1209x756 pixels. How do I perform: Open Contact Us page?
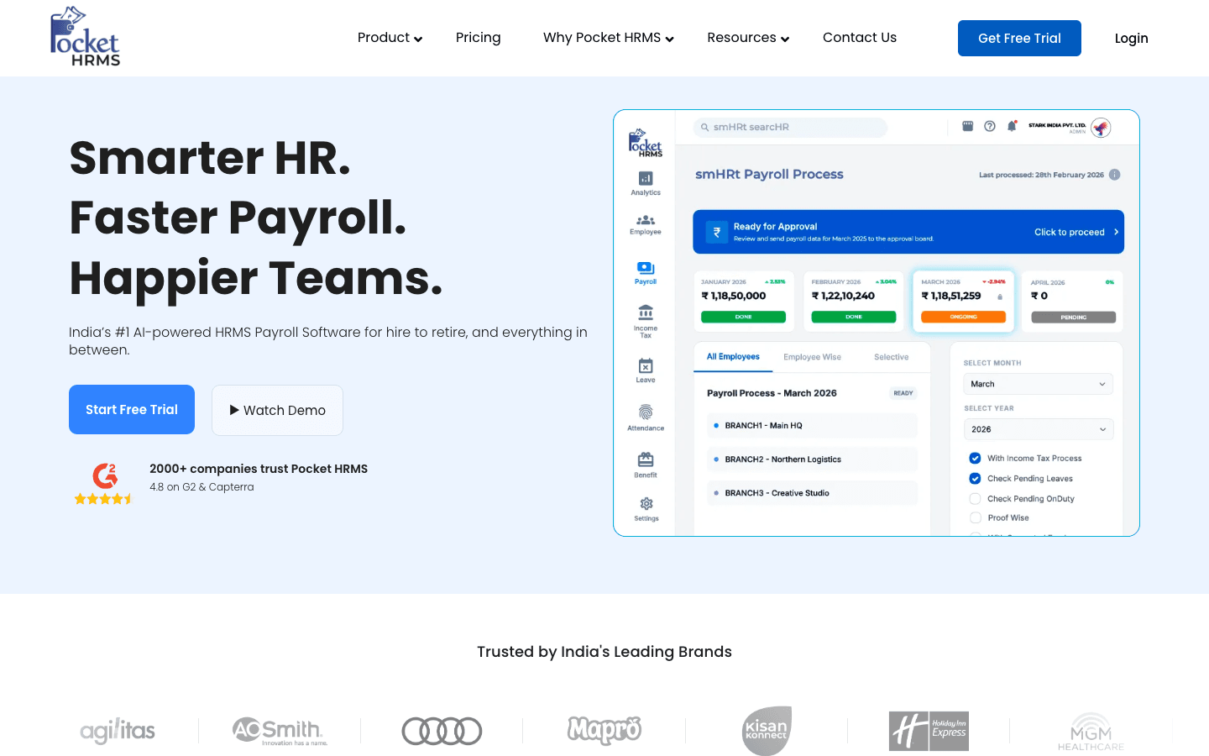(x=860, y=38)
